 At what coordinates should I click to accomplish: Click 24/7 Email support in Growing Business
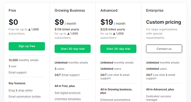point(67,75)
